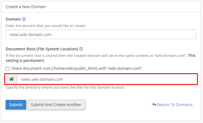Viewport: 203px width, 123px height.
Task: Click the 'Document Root (File System Location)' label
Action: pos(42,49)
